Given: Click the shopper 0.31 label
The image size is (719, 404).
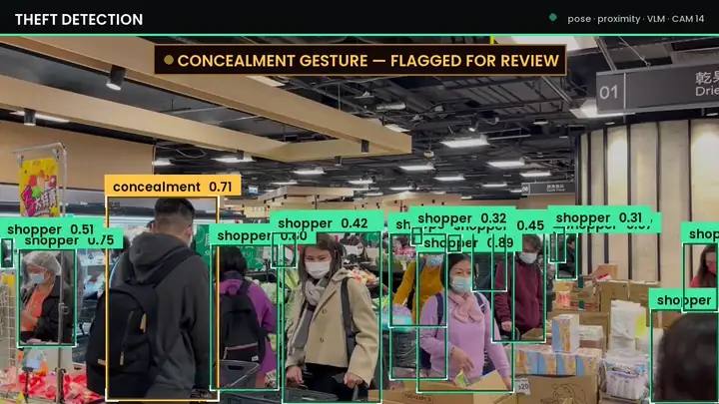Looking at the screenshot, I should [x=599, y=217].
